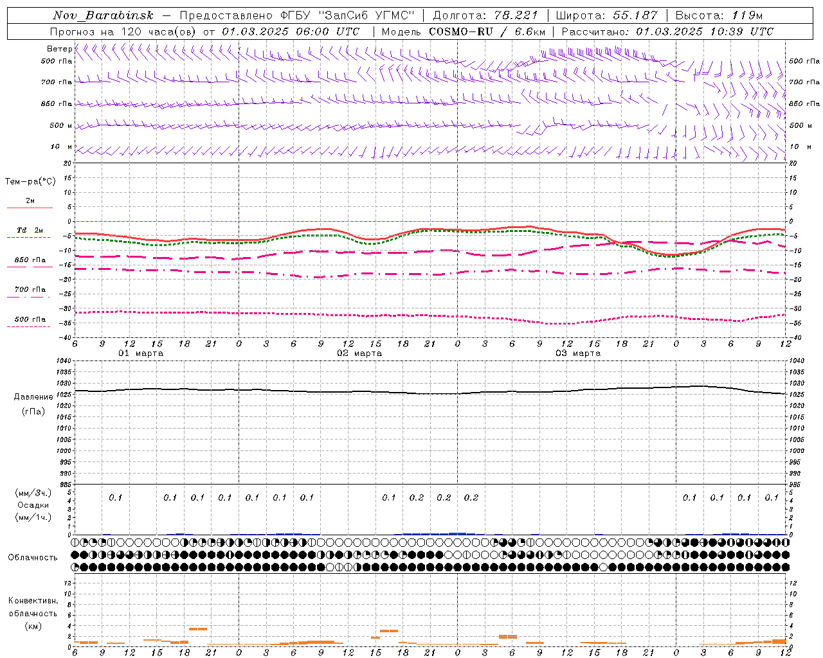823x658 pixels.
Task: Select the provider text ФГБУ "ЗапСиб УГМС"
Action: tap(347, 15)
